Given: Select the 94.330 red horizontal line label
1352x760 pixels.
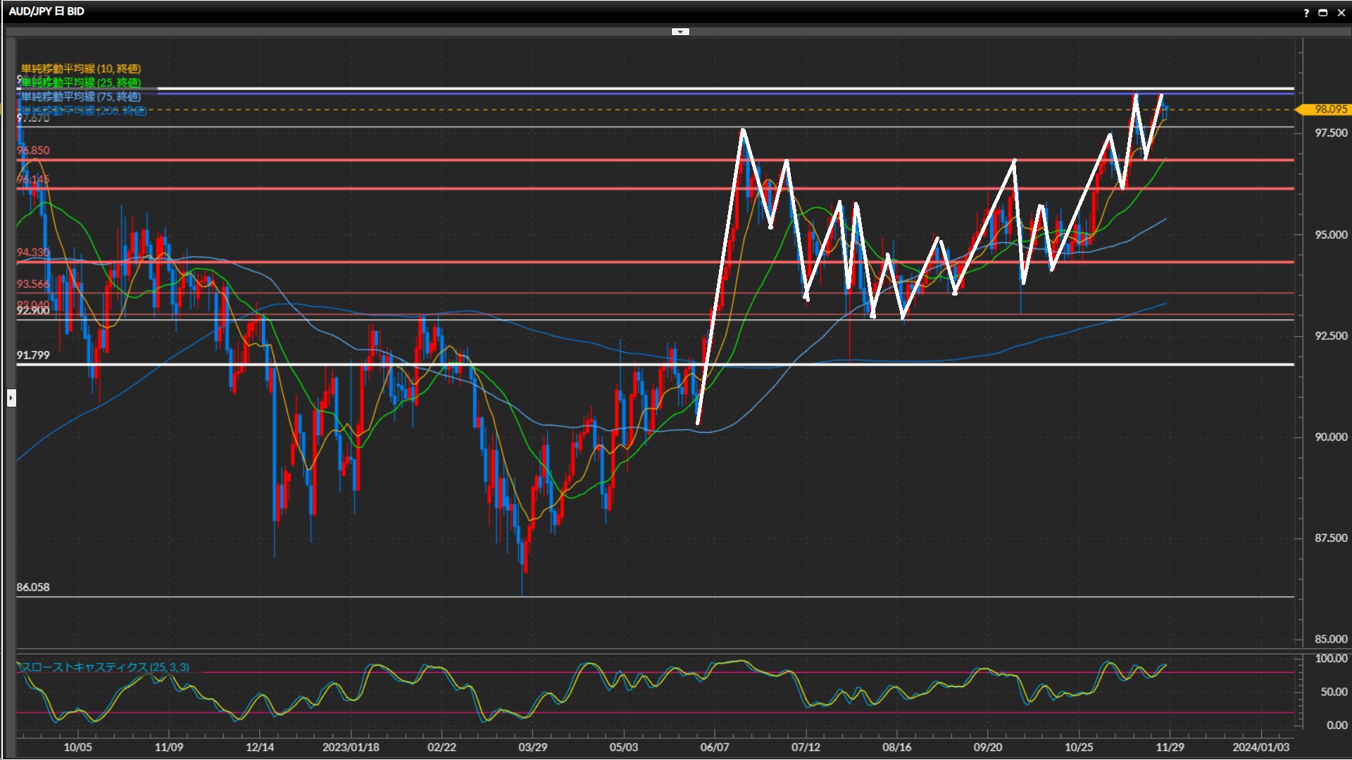Looking at the screenshot, I should [x=33, y=252].
